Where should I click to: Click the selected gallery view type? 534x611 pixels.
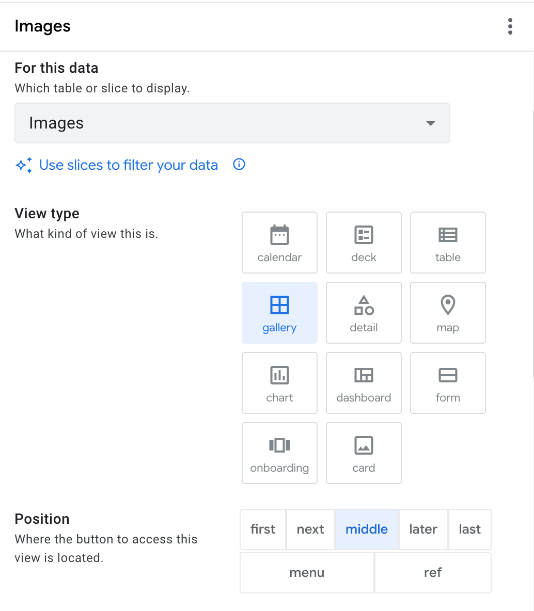pyautogui.click(x=279, y=313)
